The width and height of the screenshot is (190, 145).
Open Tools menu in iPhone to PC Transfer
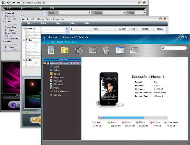[68, 42]
